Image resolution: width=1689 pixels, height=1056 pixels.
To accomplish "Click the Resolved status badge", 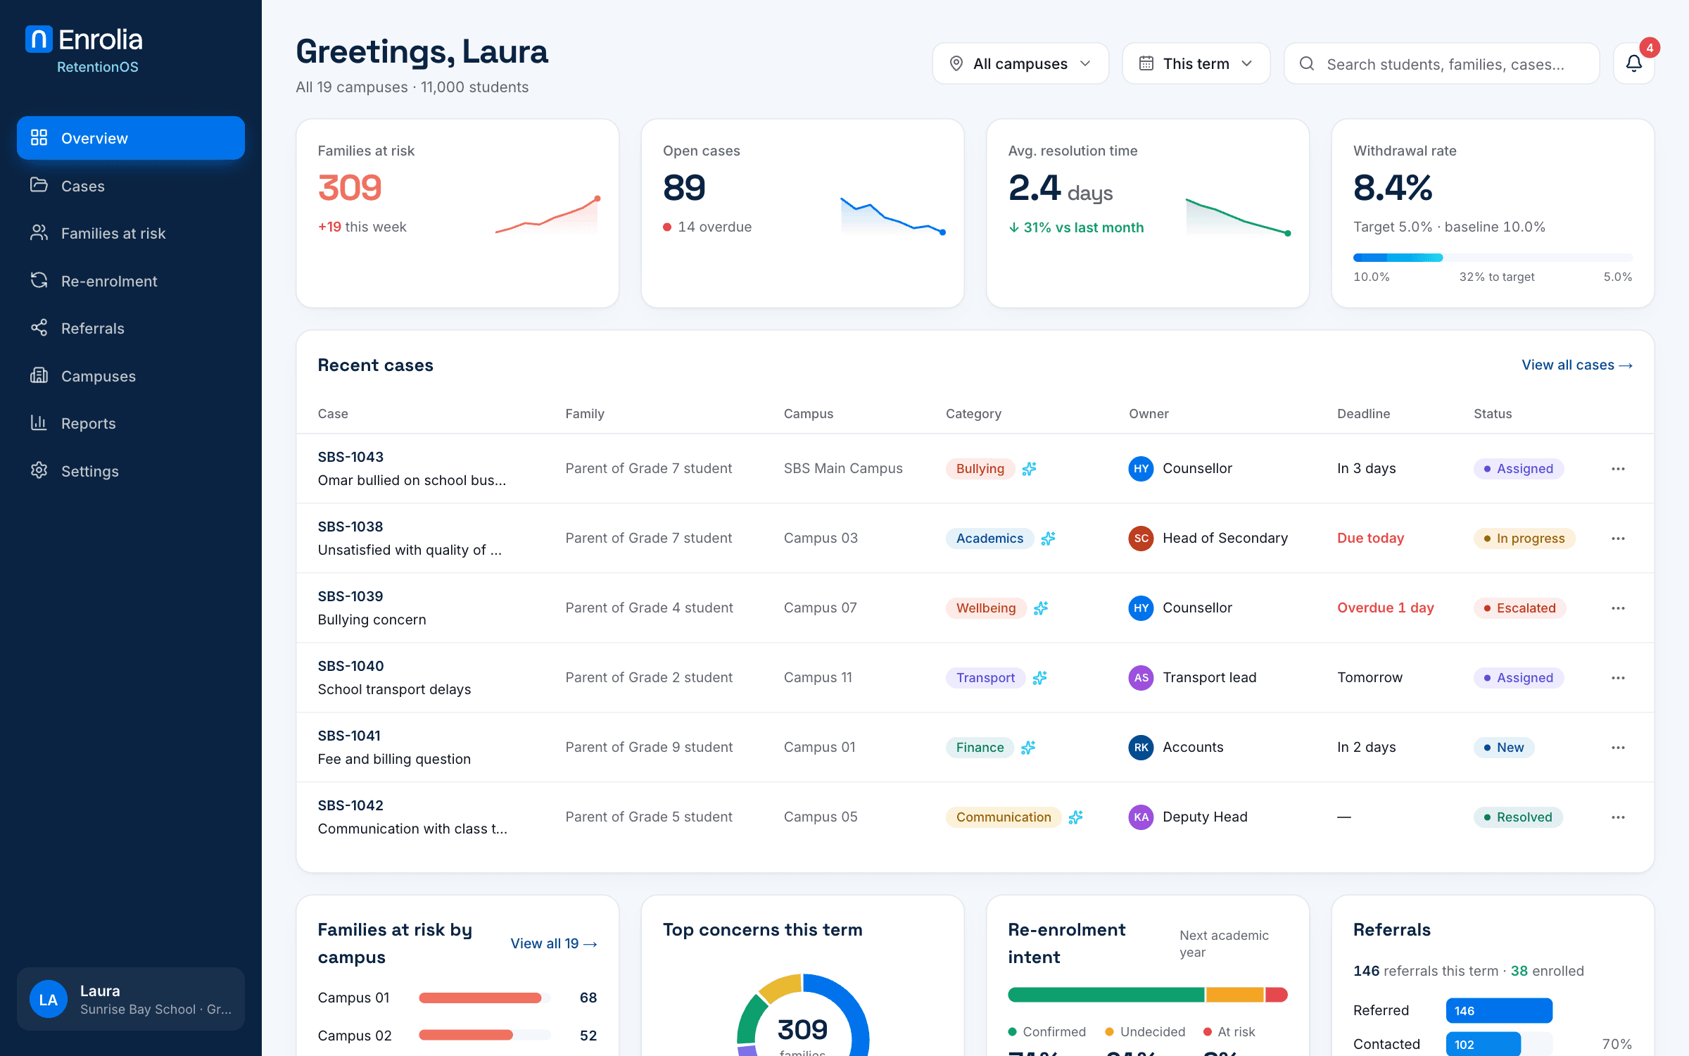I will coord(1518,817).
